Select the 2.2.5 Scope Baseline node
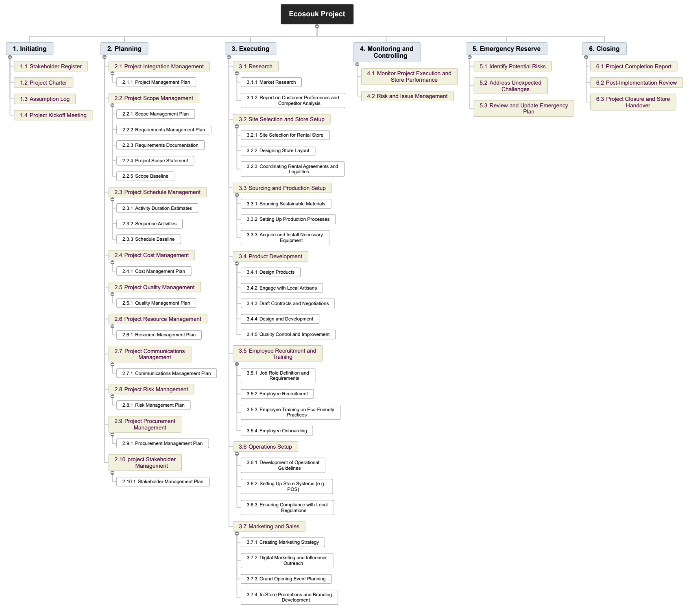This screenshot has height=606, width=689. (x=145, y=176)
